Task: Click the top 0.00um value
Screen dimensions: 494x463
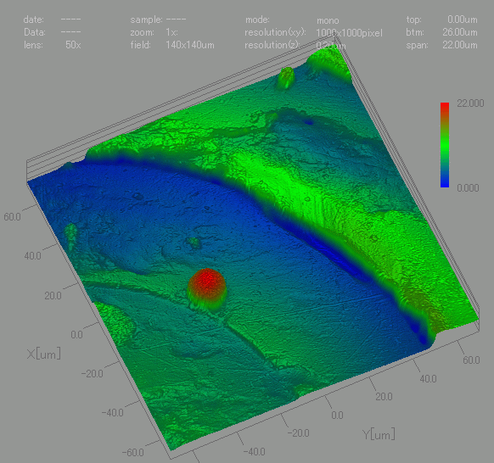Action: click(x=463, y=20)
